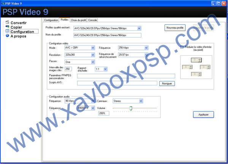This screenshot has width=228, height=164.
Task: Click the Appliquer button
Action: pyautogui.click(x=203, y=115)
